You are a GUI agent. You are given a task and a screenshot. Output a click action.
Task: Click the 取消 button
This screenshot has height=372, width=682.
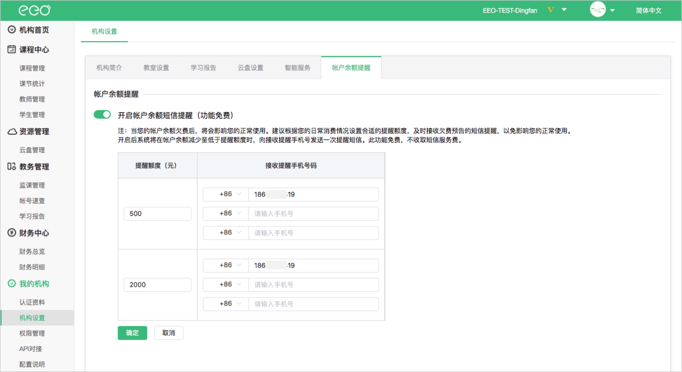click(169, 333)
